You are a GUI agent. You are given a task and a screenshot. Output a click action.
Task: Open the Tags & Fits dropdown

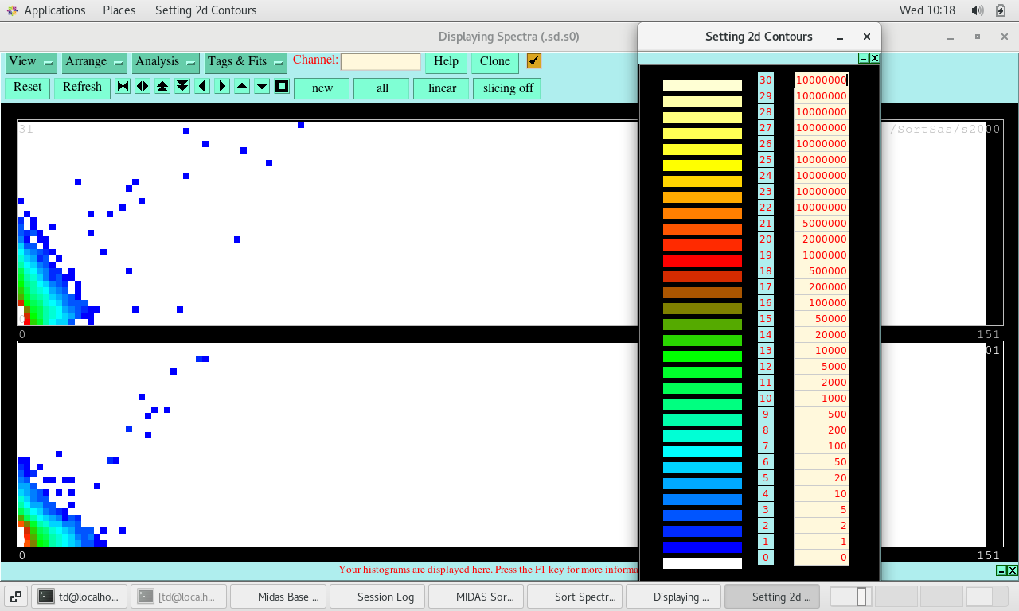tap(245, 62)
